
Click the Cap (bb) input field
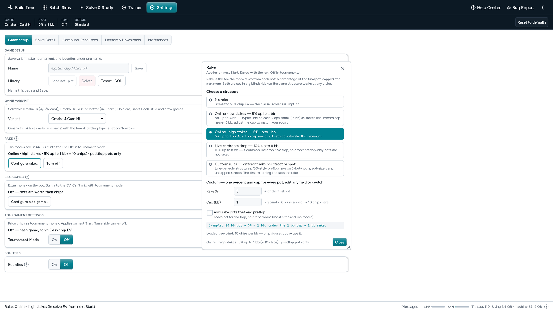(248, 202)
